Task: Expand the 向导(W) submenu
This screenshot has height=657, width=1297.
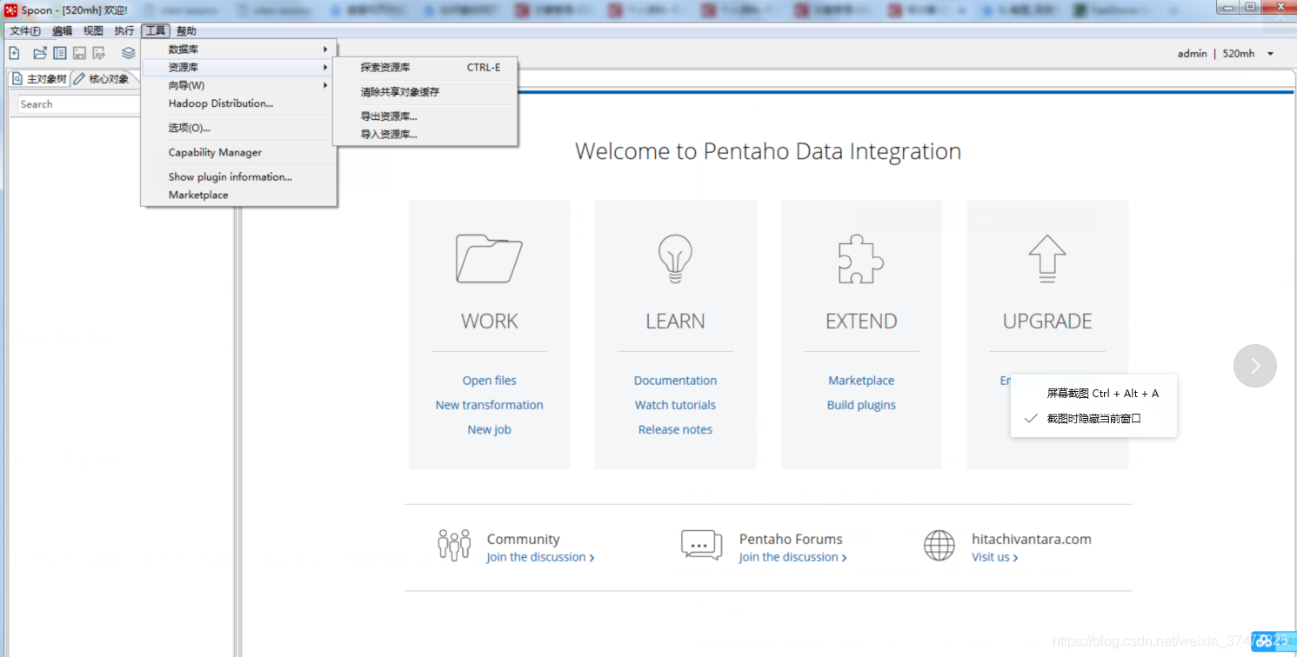Action: [239, 85]
